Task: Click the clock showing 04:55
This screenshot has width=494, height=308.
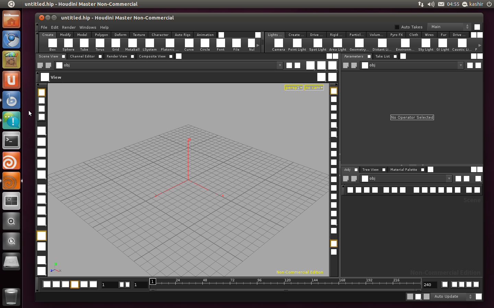Action: (453, 4)
